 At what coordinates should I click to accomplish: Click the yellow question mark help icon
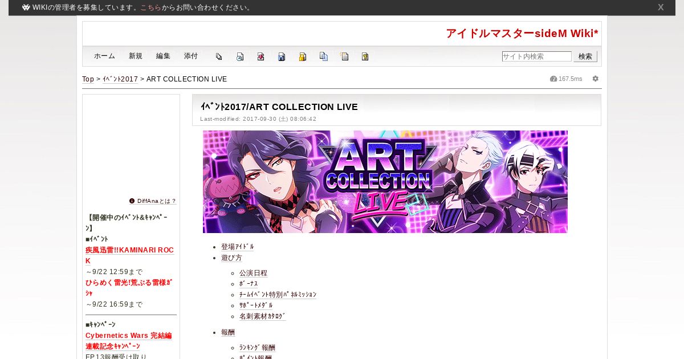365,56
